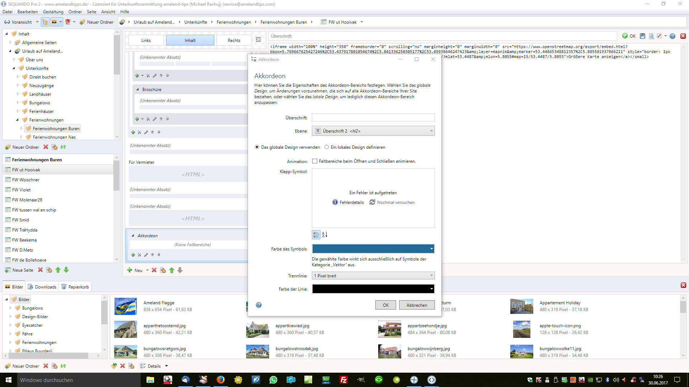
Task: Select 'Das globale Design verwenden' radio button
Action: (x=257, y=147)
